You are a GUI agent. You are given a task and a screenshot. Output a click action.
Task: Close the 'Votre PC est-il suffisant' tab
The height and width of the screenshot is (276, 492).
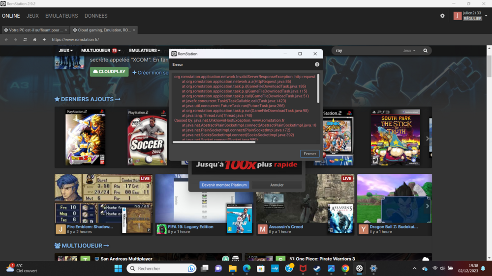tap(66, 30)
